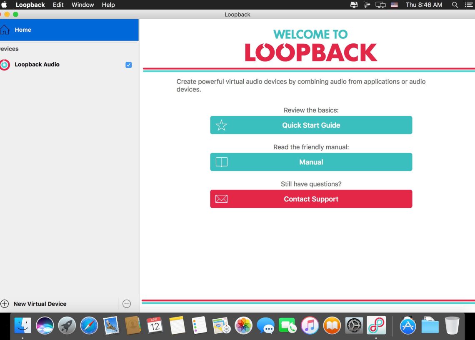Click the Loopback Audio circular device icon
The width and height of the screenshot is (475, 340).
[x=5, y=64]
